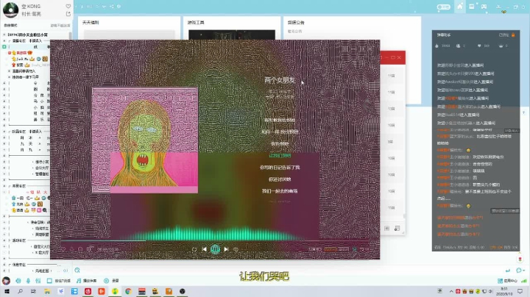Change the playback loop mode
Screen dimensions: 530x297
pyautogui.click(x=194, y=249)
